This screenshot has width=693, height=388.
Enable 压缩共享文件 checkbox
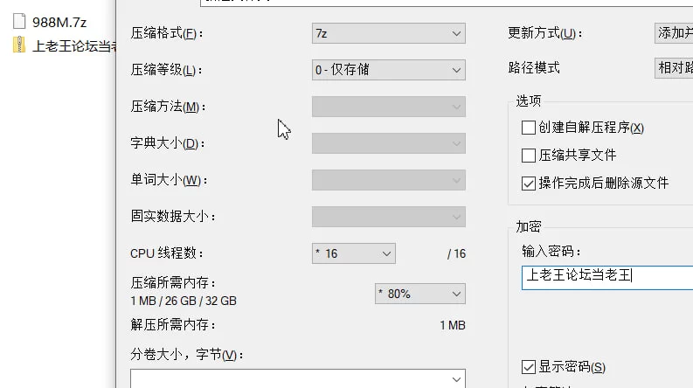click(529, 156)
